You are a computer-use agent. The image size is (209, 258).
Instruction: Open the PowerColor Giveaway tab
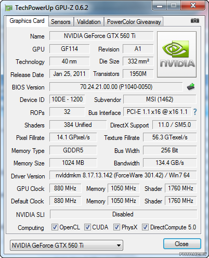[x=134, y=22]
